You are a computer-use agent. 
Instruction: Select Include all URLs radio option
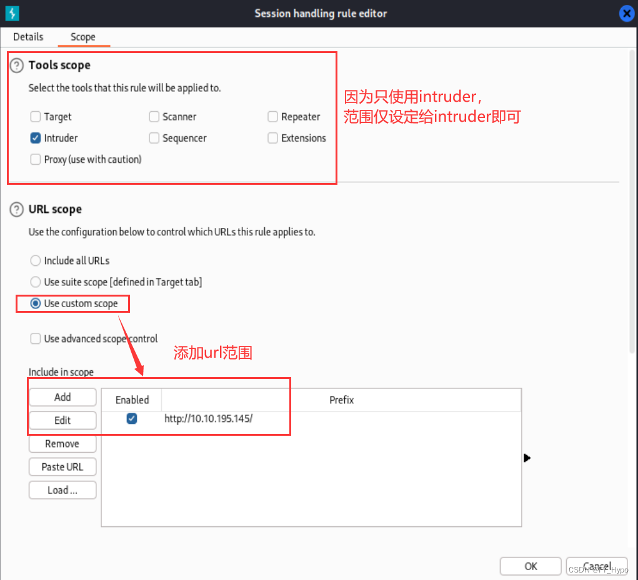pyautogui.click(x=36, y=260)
